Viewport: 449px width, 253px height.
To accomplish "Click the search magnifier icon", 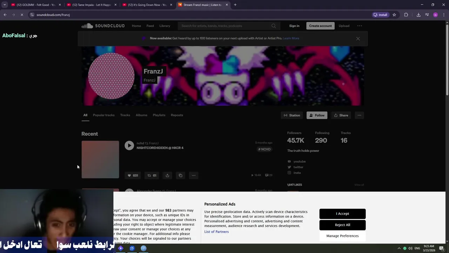I will (x=274, y=26).
